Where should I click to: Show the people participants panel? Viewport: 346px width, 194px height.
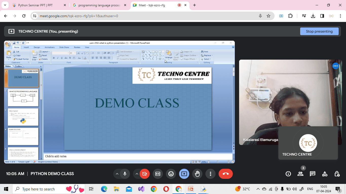point(300,174)
